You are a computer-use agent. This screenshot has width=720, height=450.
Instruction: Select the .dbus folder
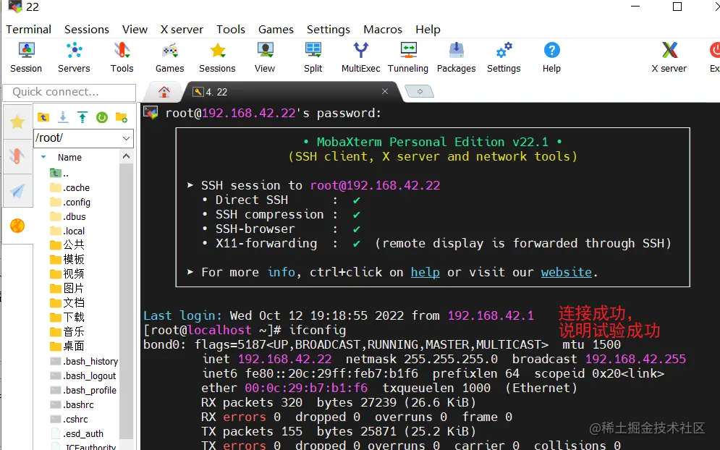(x=67, y=217)
